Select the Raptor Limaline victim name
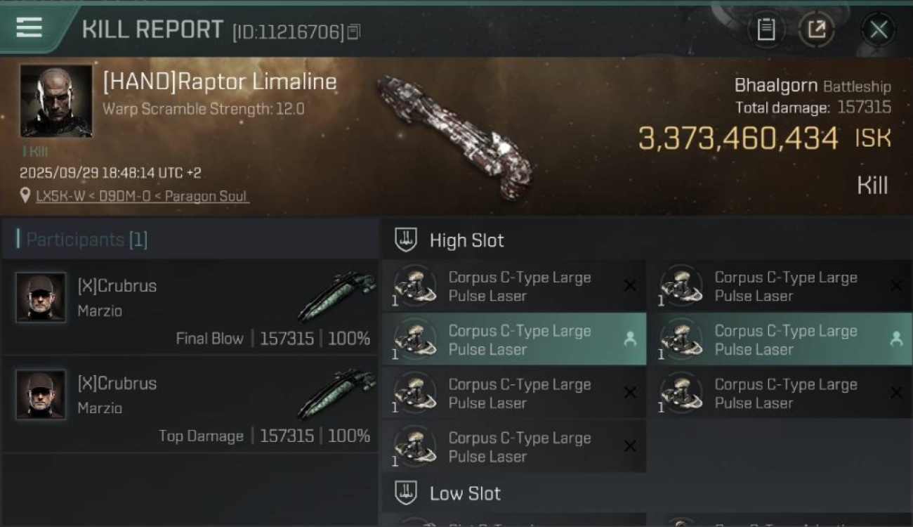The height and width of the screenshot is (527, 913). [220, 82]
